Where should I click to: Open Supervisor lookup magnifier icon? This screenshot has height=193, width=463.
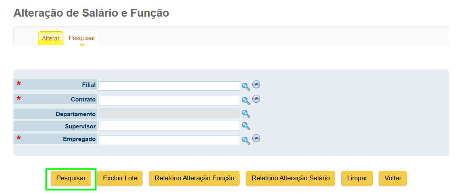[x=246, y=126]
